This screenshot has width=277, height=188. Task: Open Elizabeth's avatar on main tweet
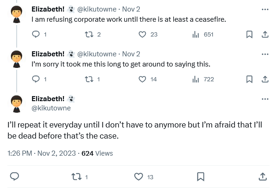point(17,104)
